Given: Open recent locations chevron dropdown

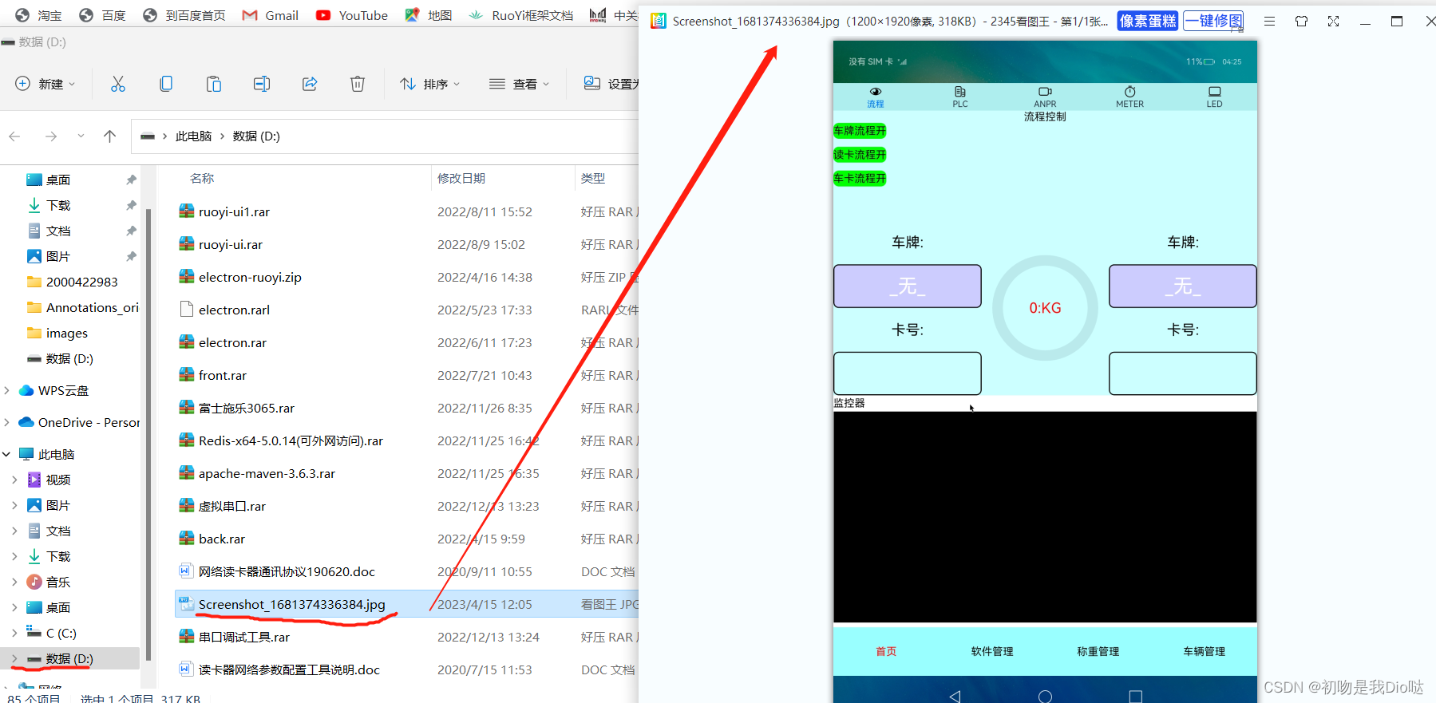Looking at the screenshot, I should point(81,136).
